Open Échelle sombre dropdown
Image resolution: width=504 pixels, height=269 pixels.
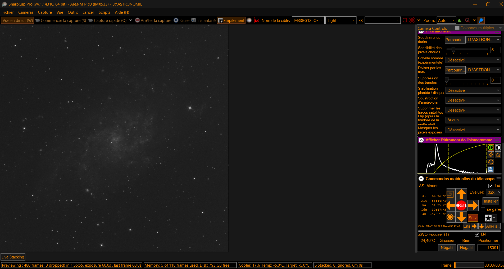click(473, 60)
